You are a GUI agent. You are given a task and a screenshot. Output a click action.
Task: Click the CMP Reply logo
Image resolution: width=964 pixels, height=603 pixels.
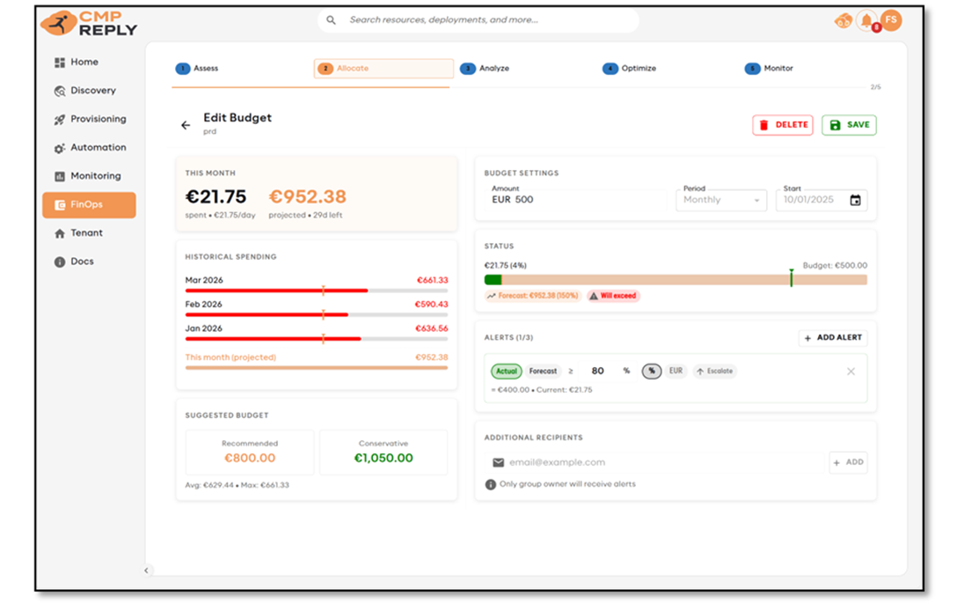89,23
